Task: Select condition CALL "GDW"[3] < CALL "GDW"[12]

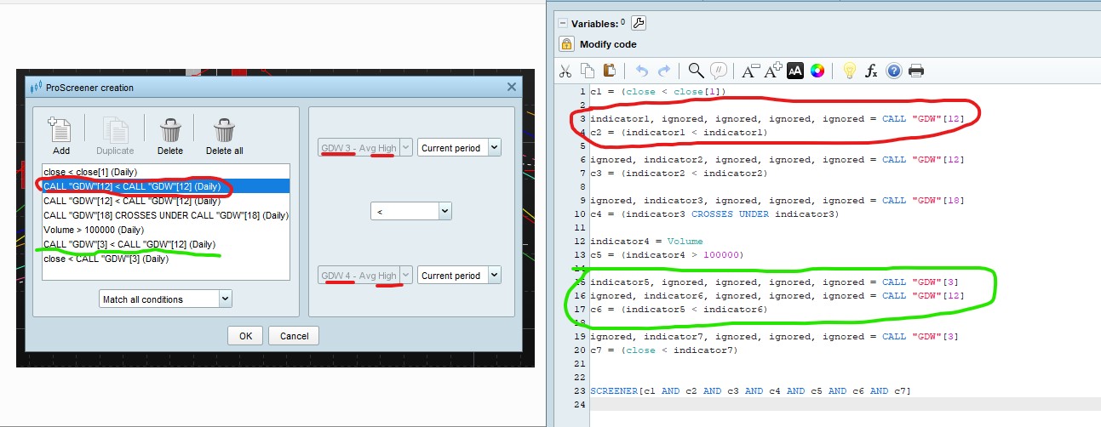Action: point(165,244)
